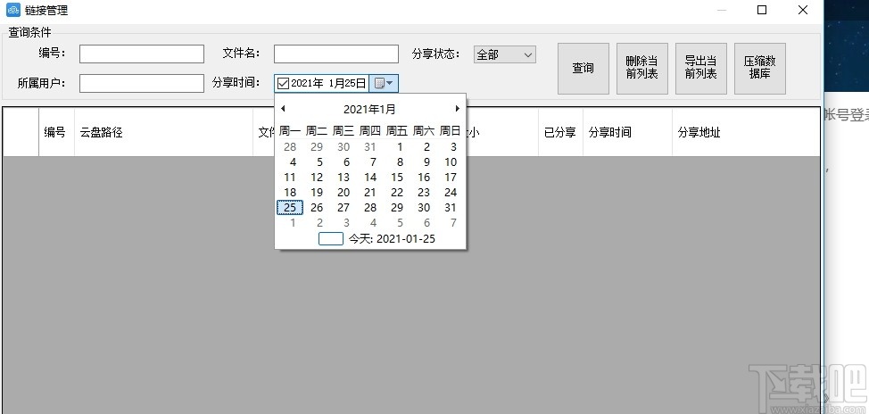The height and width of the screenshot is (414, 869).
Task: Select January 12 in the calendar
Action: tap(317, 178)
